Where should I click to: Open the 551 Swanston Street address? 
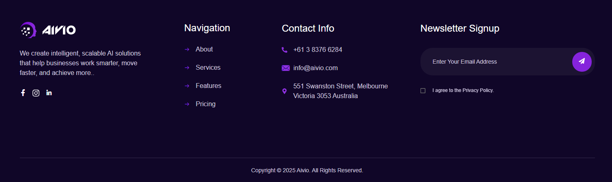coord(340,91)
